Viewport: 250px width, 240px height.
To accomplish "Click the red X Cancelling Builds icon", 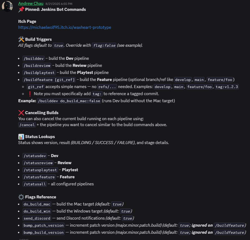I will [x=21, y=113].
